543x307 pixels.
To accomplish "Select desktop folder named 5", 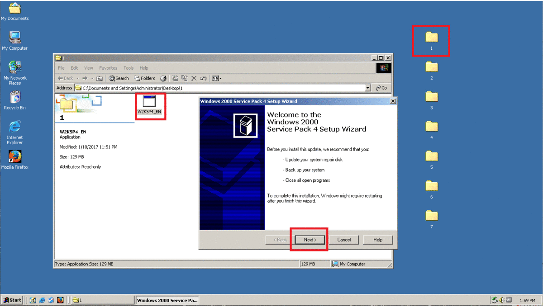I will [432, 160].
